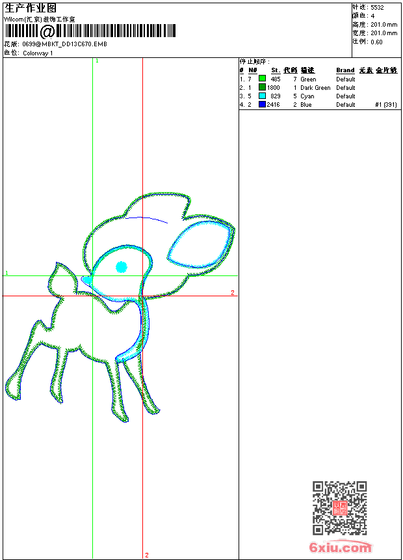Click the 'Blue' description text in row 4
This screenshot has width=403, height=560.
[306, 105]
